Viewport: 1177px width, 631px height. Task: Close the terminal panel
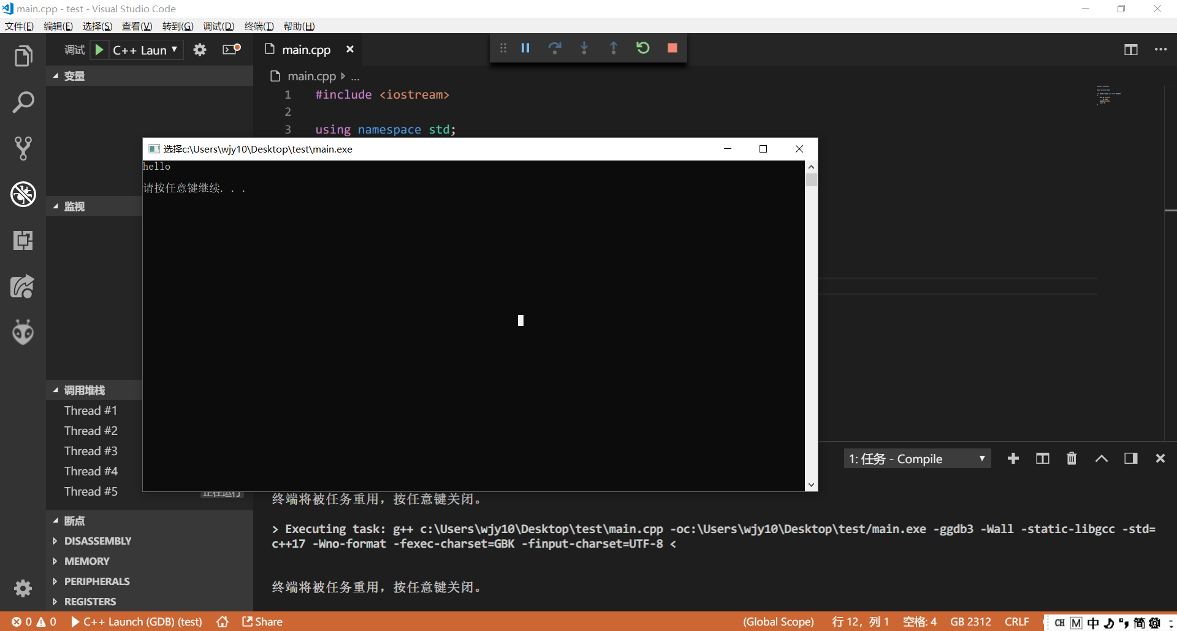(1160, 459)
